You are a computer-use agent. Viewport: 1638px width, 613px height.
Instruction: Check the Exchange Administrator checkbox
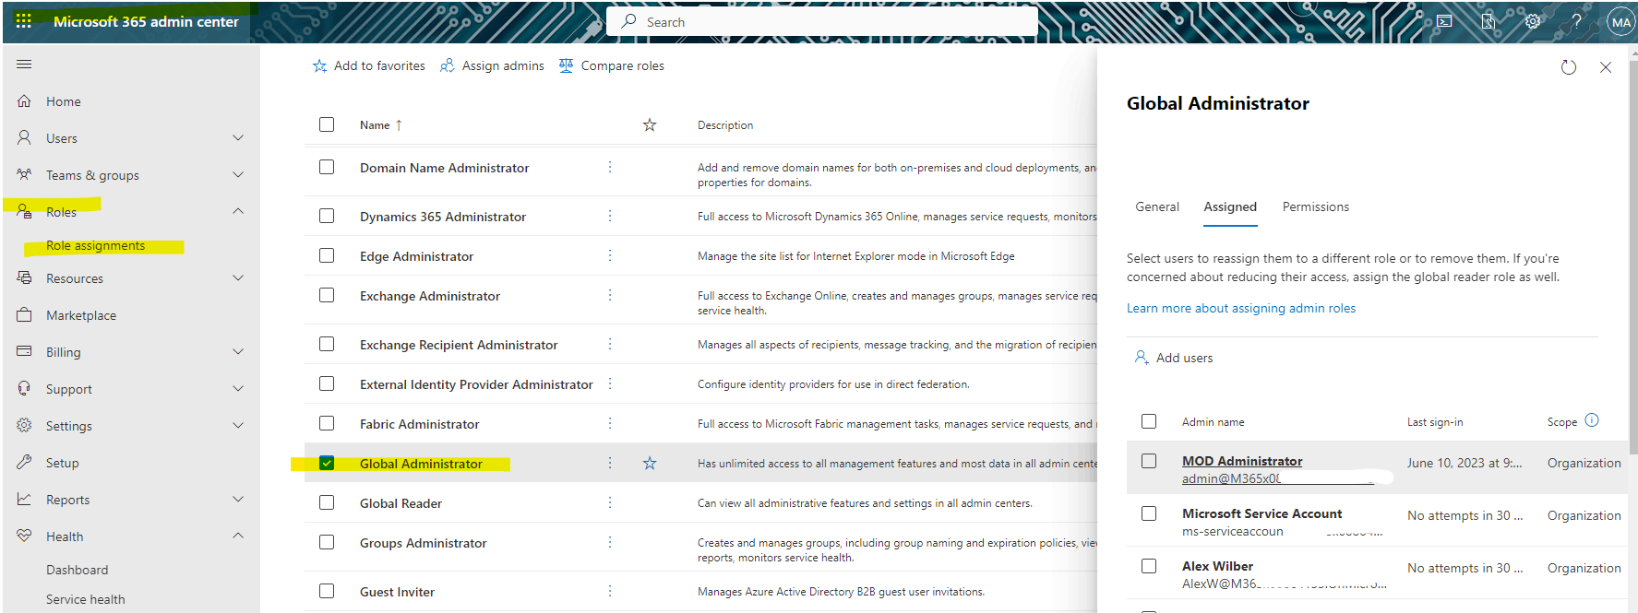[327, 295]
